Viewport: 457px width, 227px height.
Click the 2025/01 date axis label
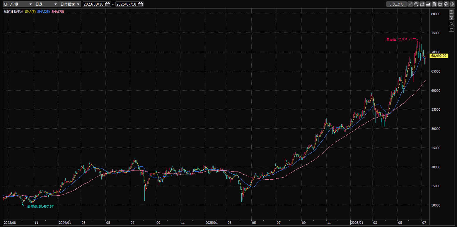click(211, 223)
